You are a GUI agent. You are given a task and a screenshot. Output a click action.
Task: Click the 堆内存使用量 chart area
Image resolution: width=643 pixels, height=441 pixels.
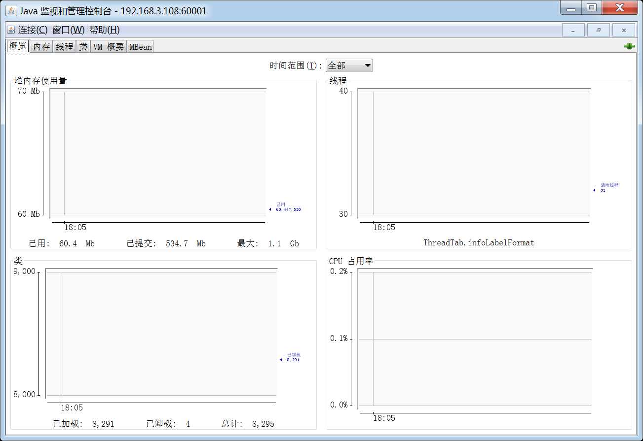point(158,153)
